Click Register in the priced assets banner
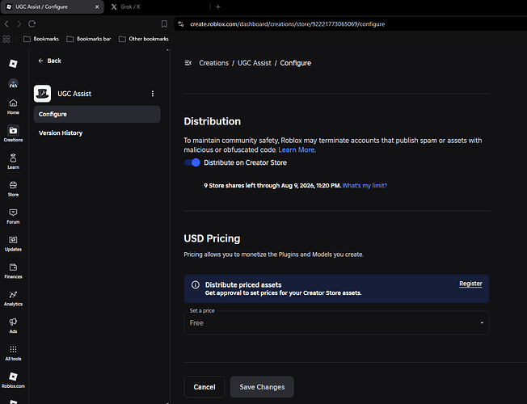The image size is (527, 404). pos(470,284)
